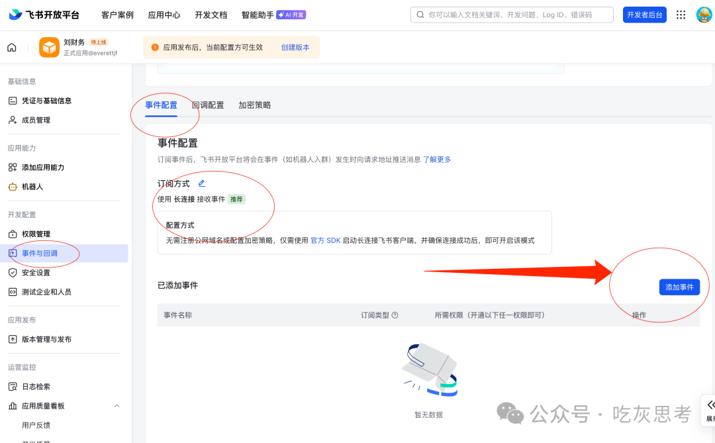Click the 飞书开放平台 logo icon
The height and width of the screenshot is (443, 715).
tap(15, 14)
